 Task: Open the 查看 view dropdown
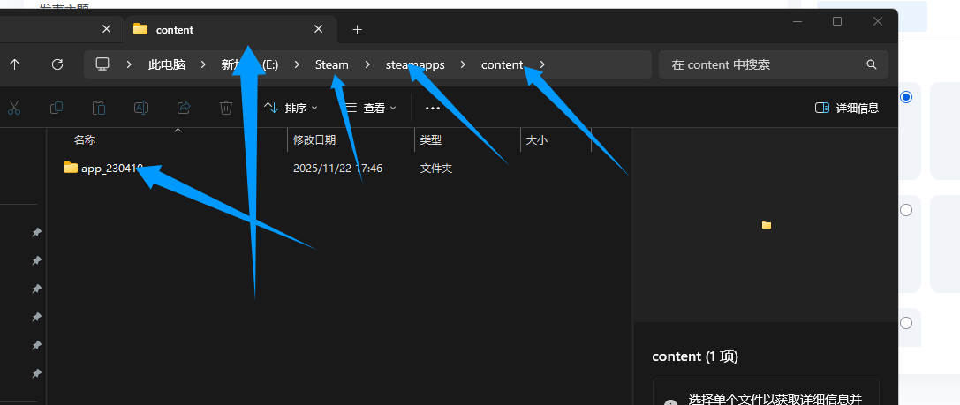tap(370, 108)
